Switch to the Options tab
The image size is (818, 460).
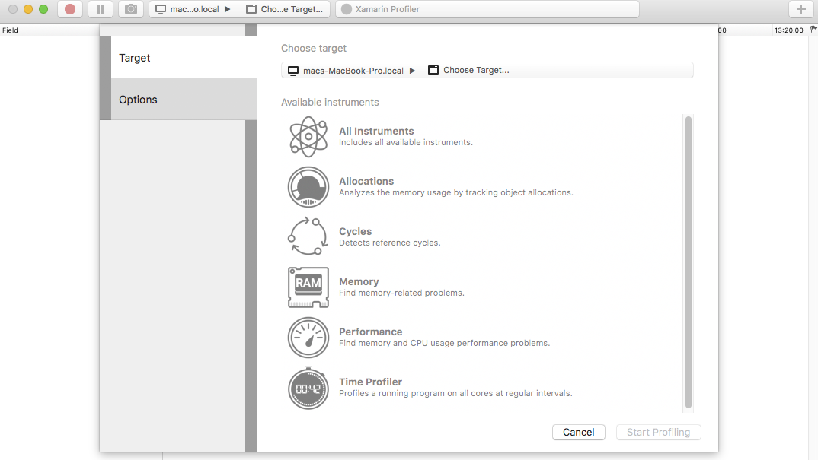184,100
